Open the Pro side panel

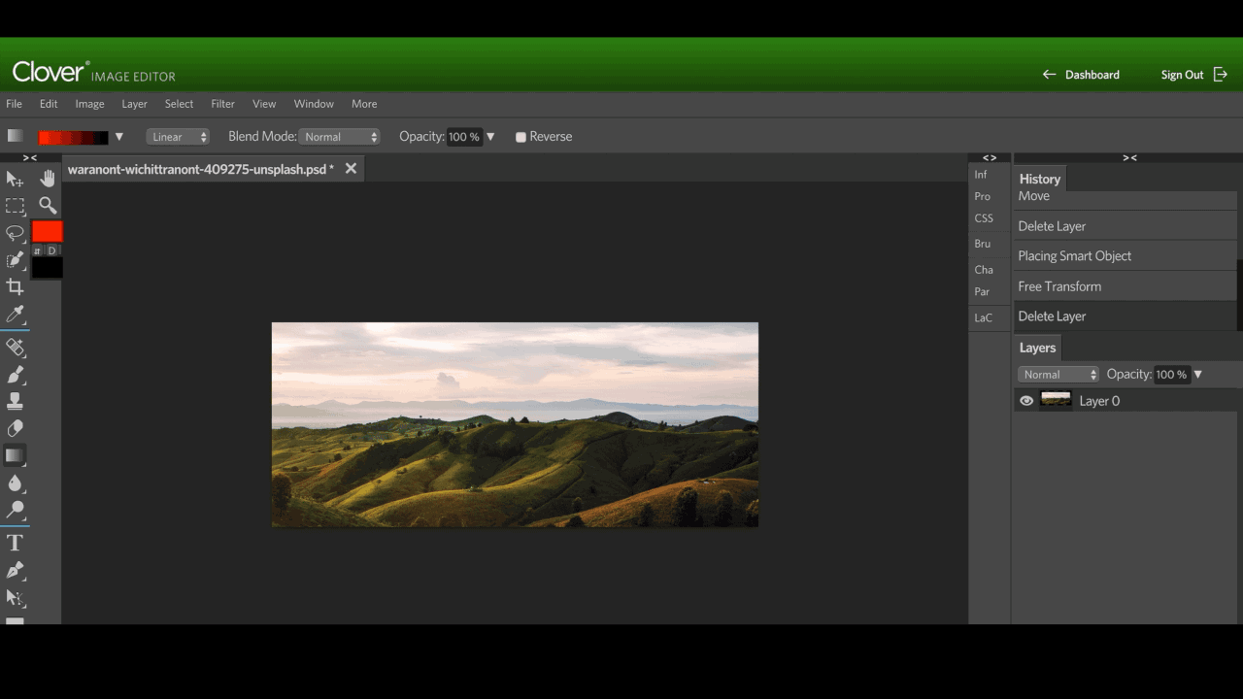tap(983, 196)
